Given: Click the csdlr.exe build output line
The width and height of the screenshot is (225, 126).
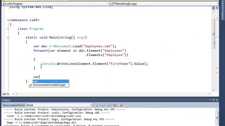Looking at the screenshot, I should [44, 116].
